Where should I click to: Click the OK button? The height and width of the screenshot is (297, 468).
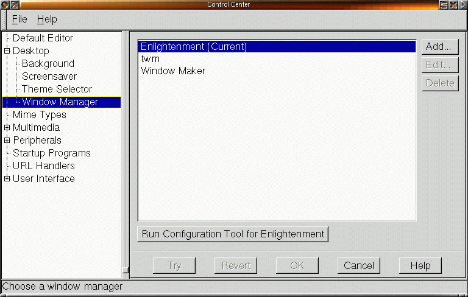[297, 265]
